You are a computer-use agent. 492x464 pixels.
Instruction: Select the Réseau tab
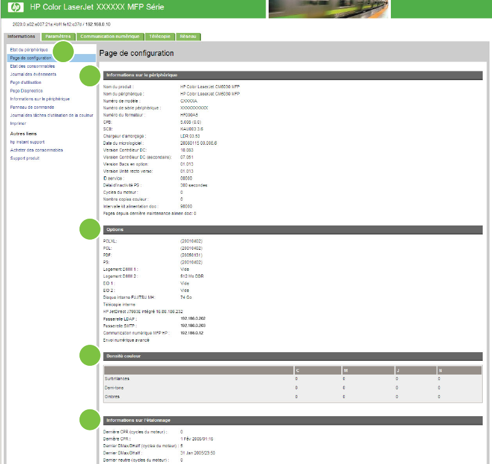tap(188, 37)
